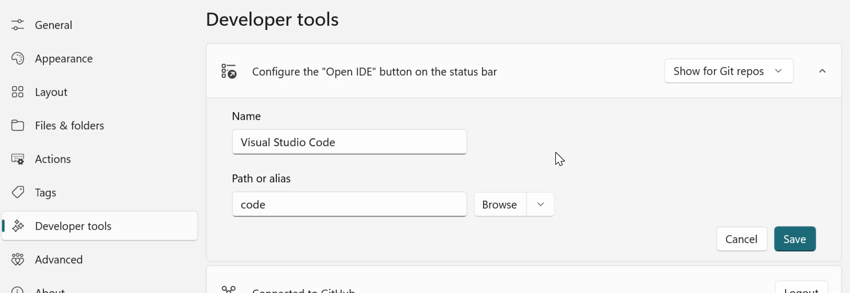Select the Files & folders folder icon
This screenshot has width=850, height=293.
pos(18,125)
